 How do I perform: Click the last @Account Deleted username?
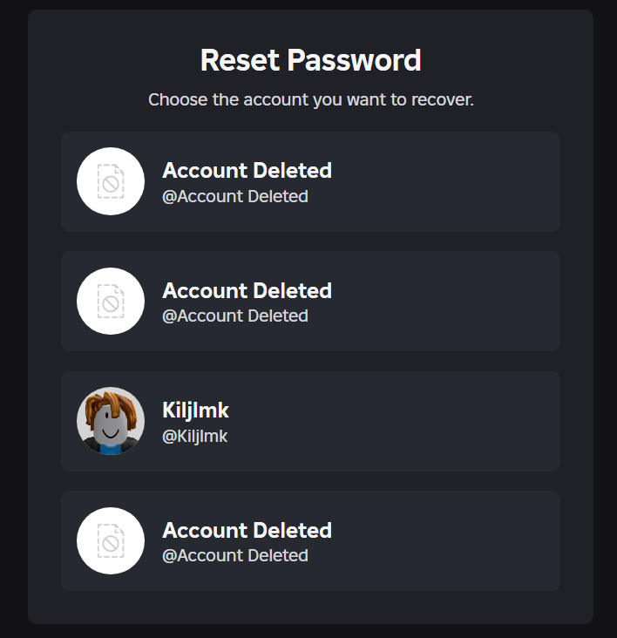tap(235, 555)
